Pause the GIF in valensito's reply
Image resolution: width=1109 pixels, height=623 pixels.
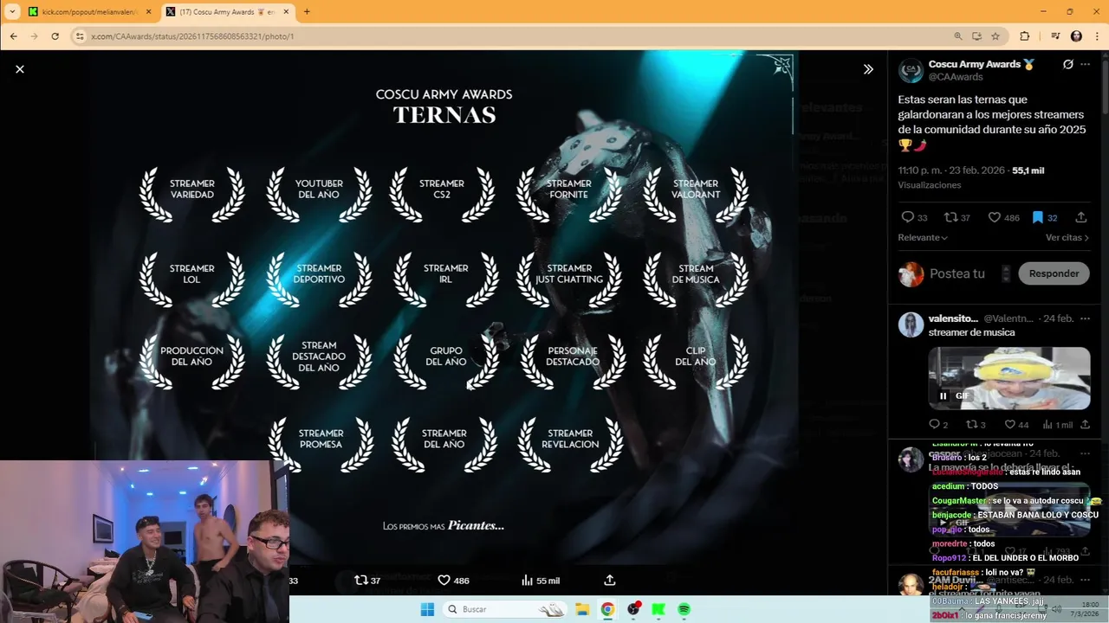pos(943,396)
